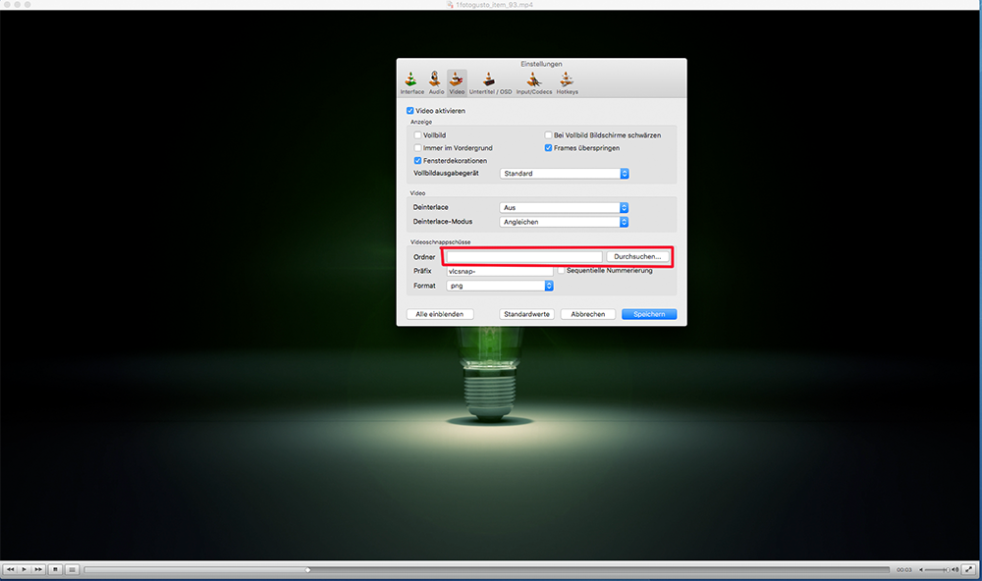982x581 pixels.
Task: Click the Speichern button
Action: click(648, 314)
